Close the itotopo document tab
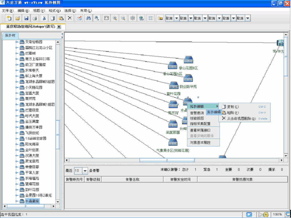The image size is (291, 219). tap(59, 27)
